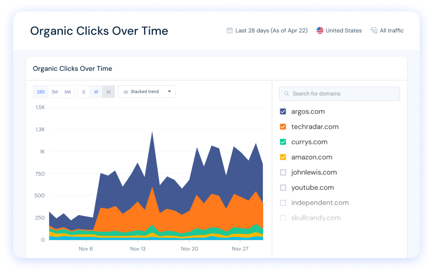Switch to Monthly granularity with the M button

click(x=108, y=92)
